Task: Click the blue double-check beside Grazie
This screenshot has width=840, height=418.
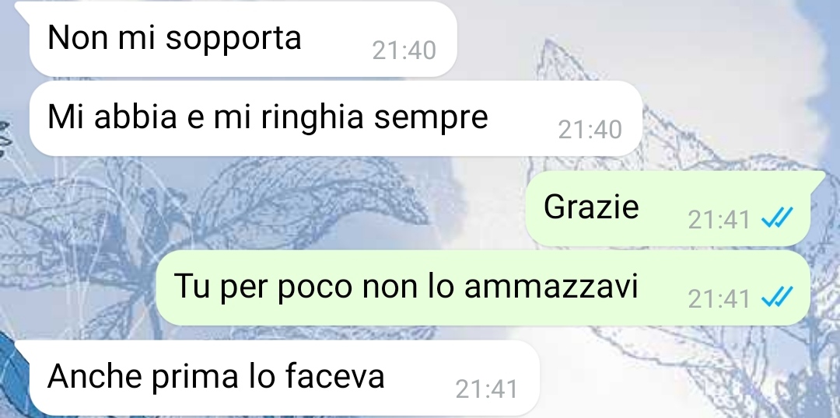Action: 777,218
